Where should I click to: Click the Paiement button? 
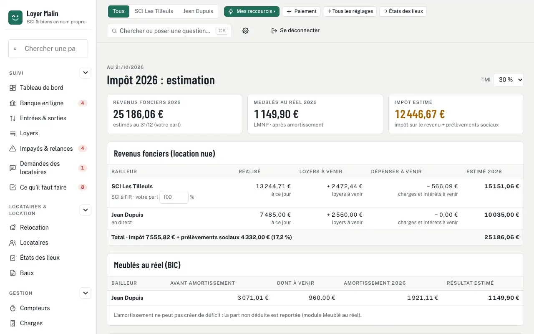pos(301,11)
